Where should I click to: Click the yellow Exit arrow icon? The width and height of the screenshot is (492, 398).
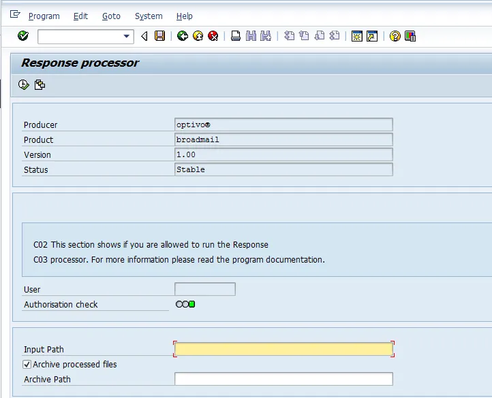pyautogui.click(x=198, y=36)
